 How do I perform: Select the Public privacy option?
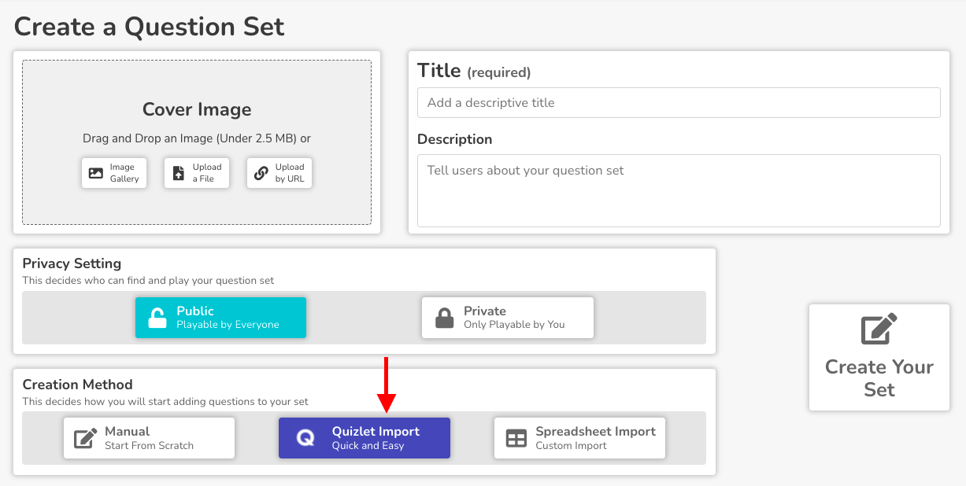pyautogui.click(x=220, y=318)
